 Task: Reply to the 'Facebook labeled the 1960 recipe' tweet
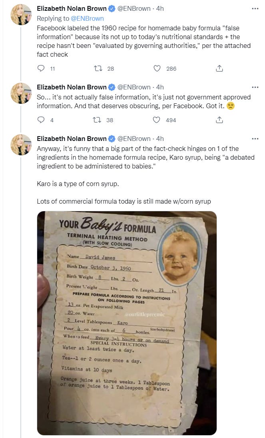coord(40,68)
